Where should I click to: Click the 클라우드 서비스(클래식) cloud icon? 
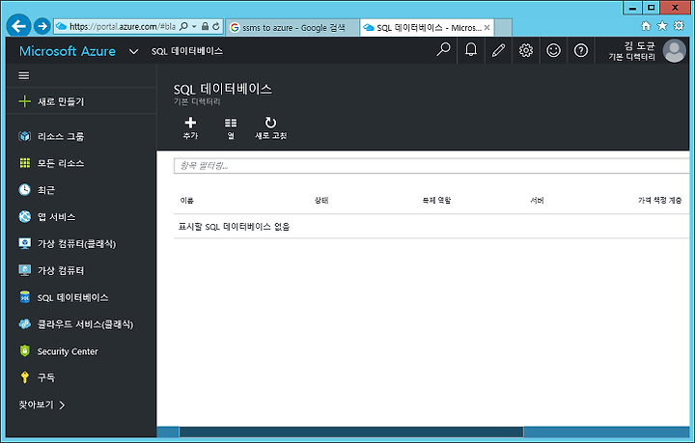(x=25, y=324)
